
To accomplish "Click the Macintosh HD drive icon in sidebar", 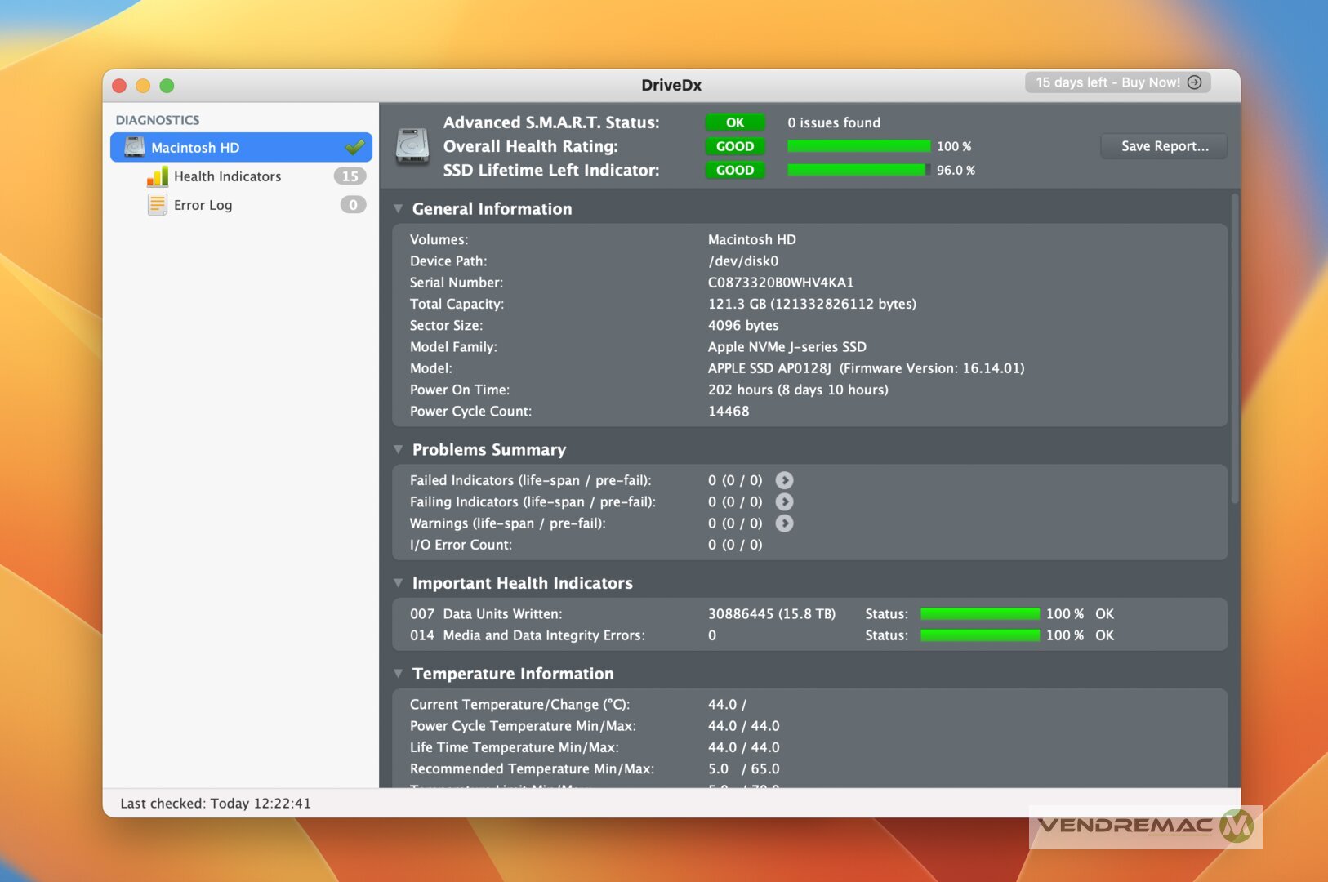I will pos(134,147).
